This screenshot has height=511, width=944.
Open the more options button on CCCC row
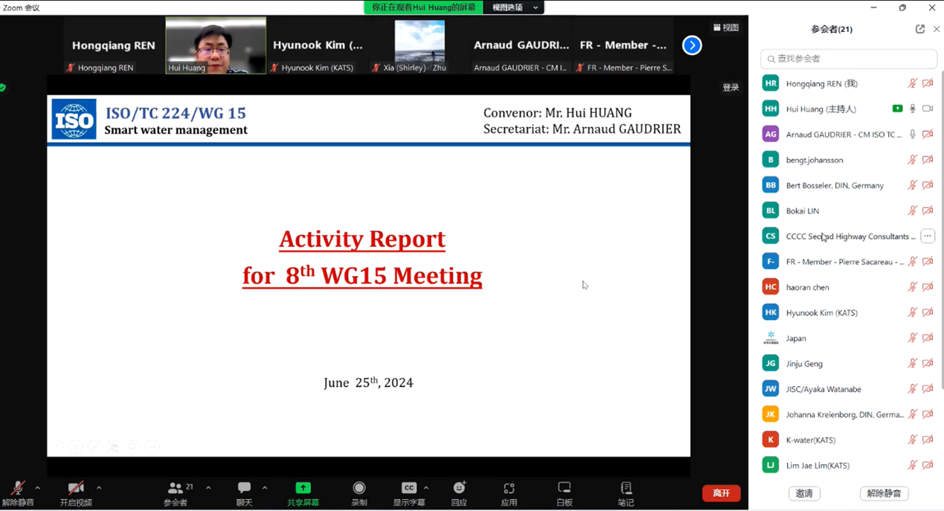(928, 236)
